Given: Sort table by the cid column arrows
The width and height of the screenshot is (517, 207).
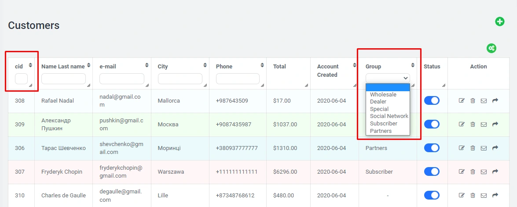Looking at the screenshot, I should pos(30,65).
